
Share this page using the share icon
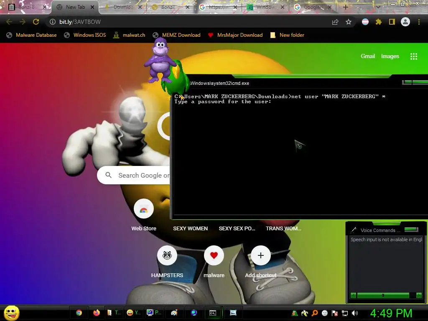click(335, 22)
